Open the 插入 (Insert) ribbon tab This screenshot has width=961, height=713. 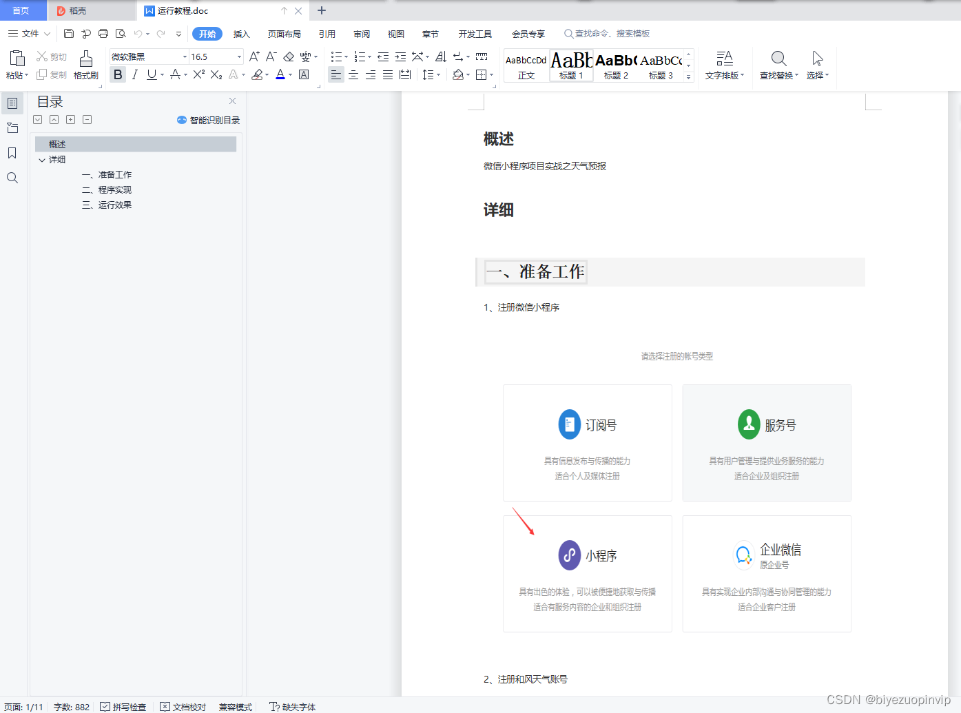242,34
